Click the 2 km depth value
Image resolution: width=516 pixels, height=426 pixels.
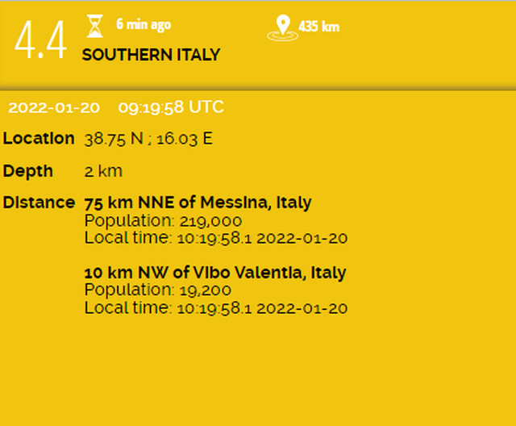tap(102, 171)
